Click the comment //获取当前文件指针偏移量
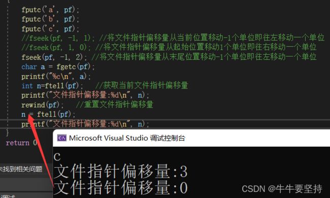The width and height of the screenshot is (330, 198). (142, 86)
